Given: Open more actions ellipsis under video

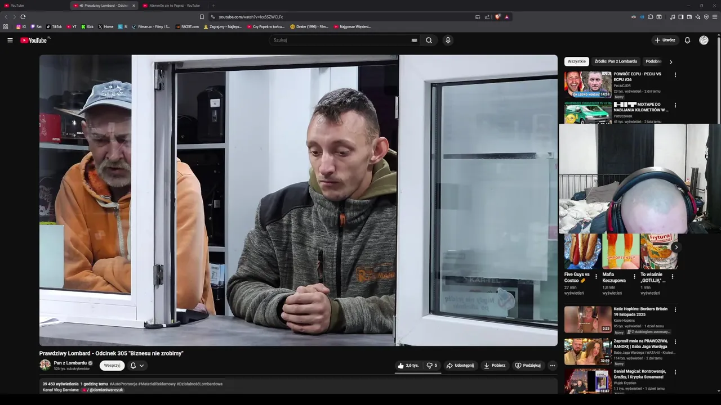Looking at the screenshot, I should pos(552,366).
